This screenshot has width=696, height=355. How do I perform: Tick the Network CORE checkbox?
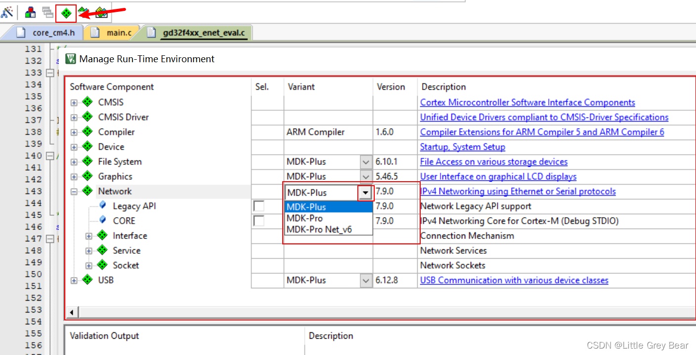click(259, 221)
